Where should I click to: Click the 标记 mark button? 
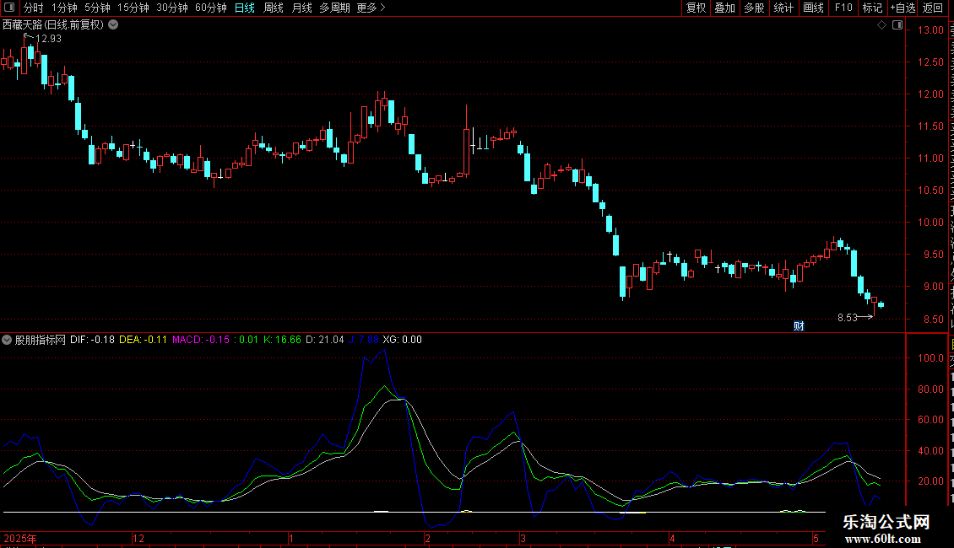pyautogui.click(x=872, y=8)
